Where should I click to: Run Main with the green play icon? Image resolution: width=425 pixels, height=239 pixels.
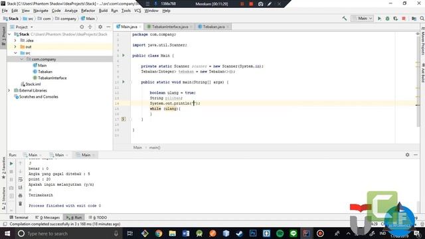379,19
